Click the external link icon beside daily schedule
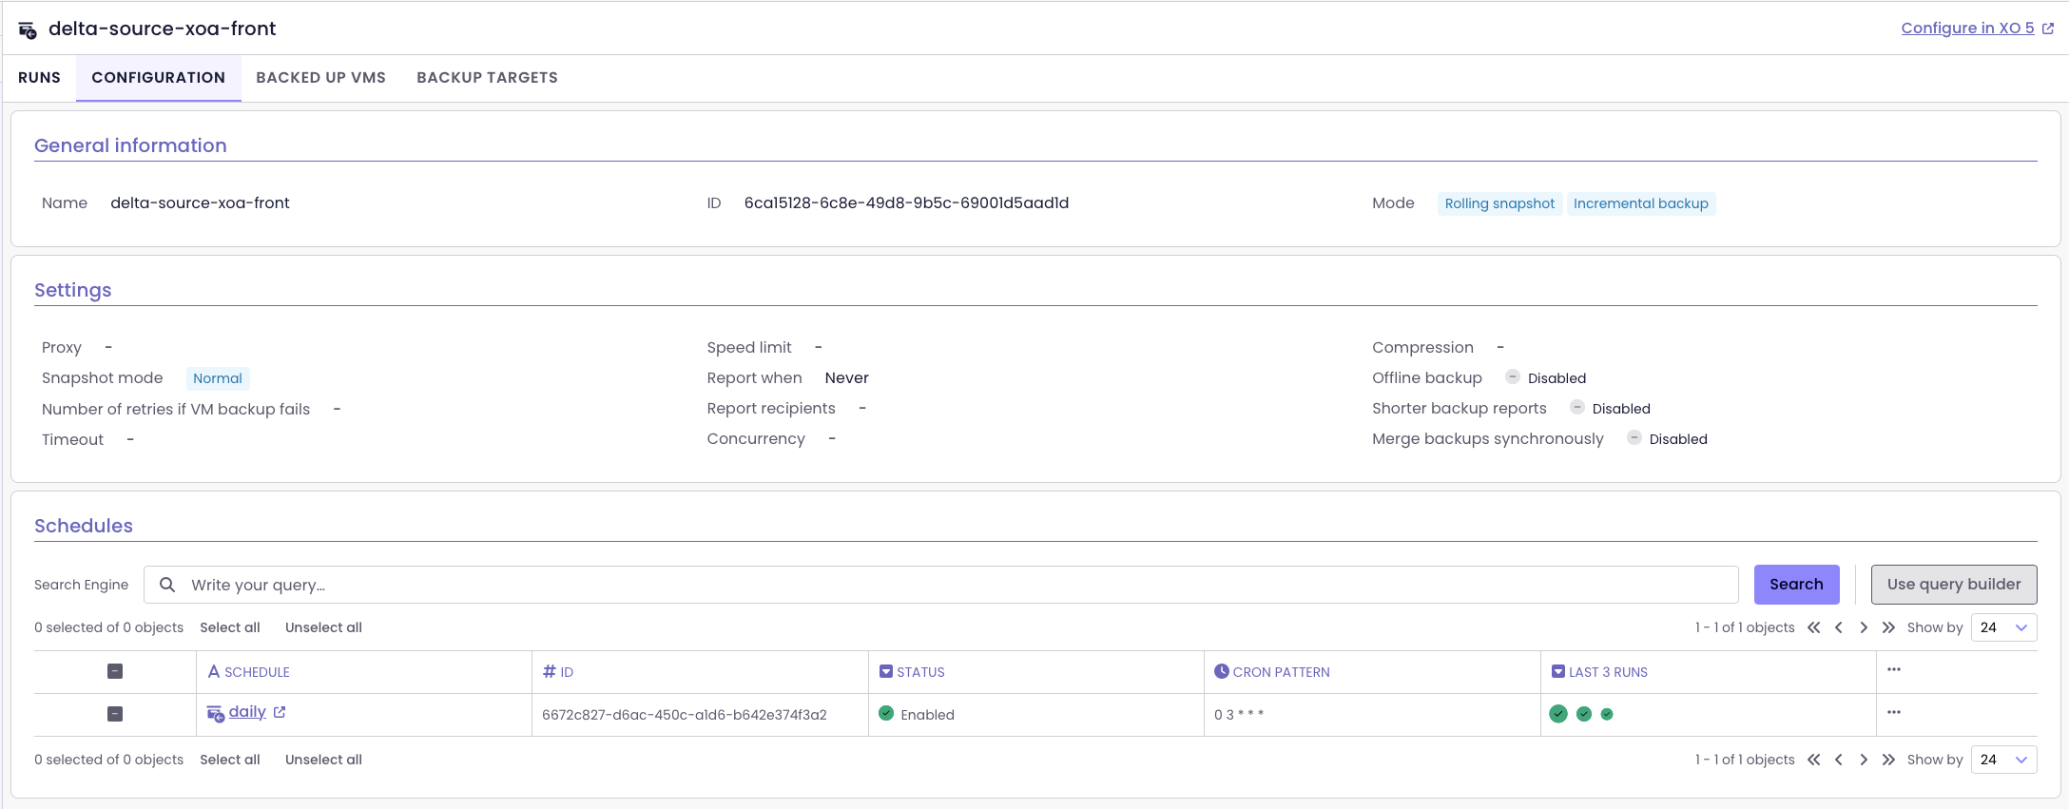 pos(280,712)
